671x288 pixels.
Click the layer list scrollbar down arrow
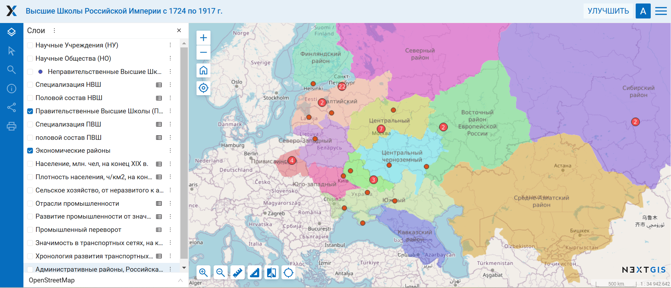(x=184, y=268)
